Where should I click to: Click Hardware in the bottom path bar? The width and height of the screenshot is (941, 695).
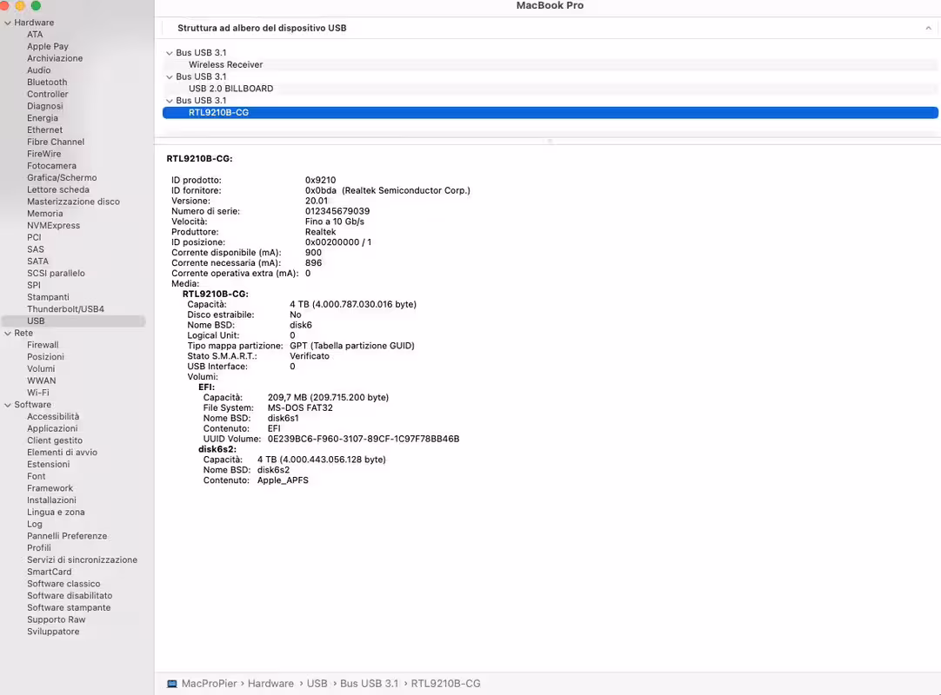270,684
